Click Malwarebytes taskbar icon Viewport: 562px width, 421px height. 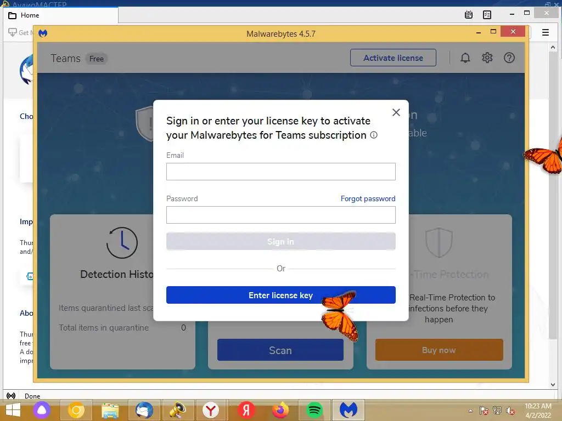coord(349,410)
